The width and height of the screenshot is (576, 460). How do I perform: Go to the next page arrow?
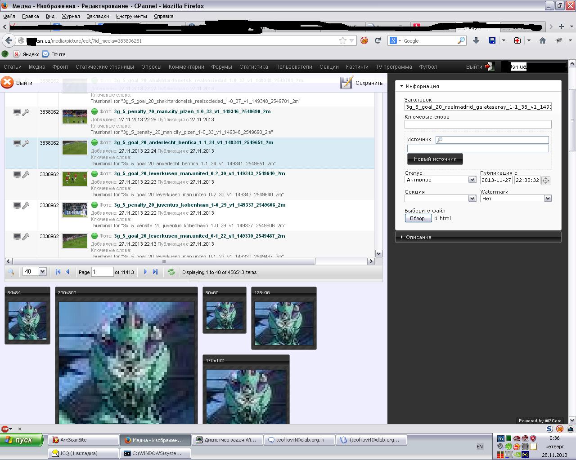coord(145,272)
